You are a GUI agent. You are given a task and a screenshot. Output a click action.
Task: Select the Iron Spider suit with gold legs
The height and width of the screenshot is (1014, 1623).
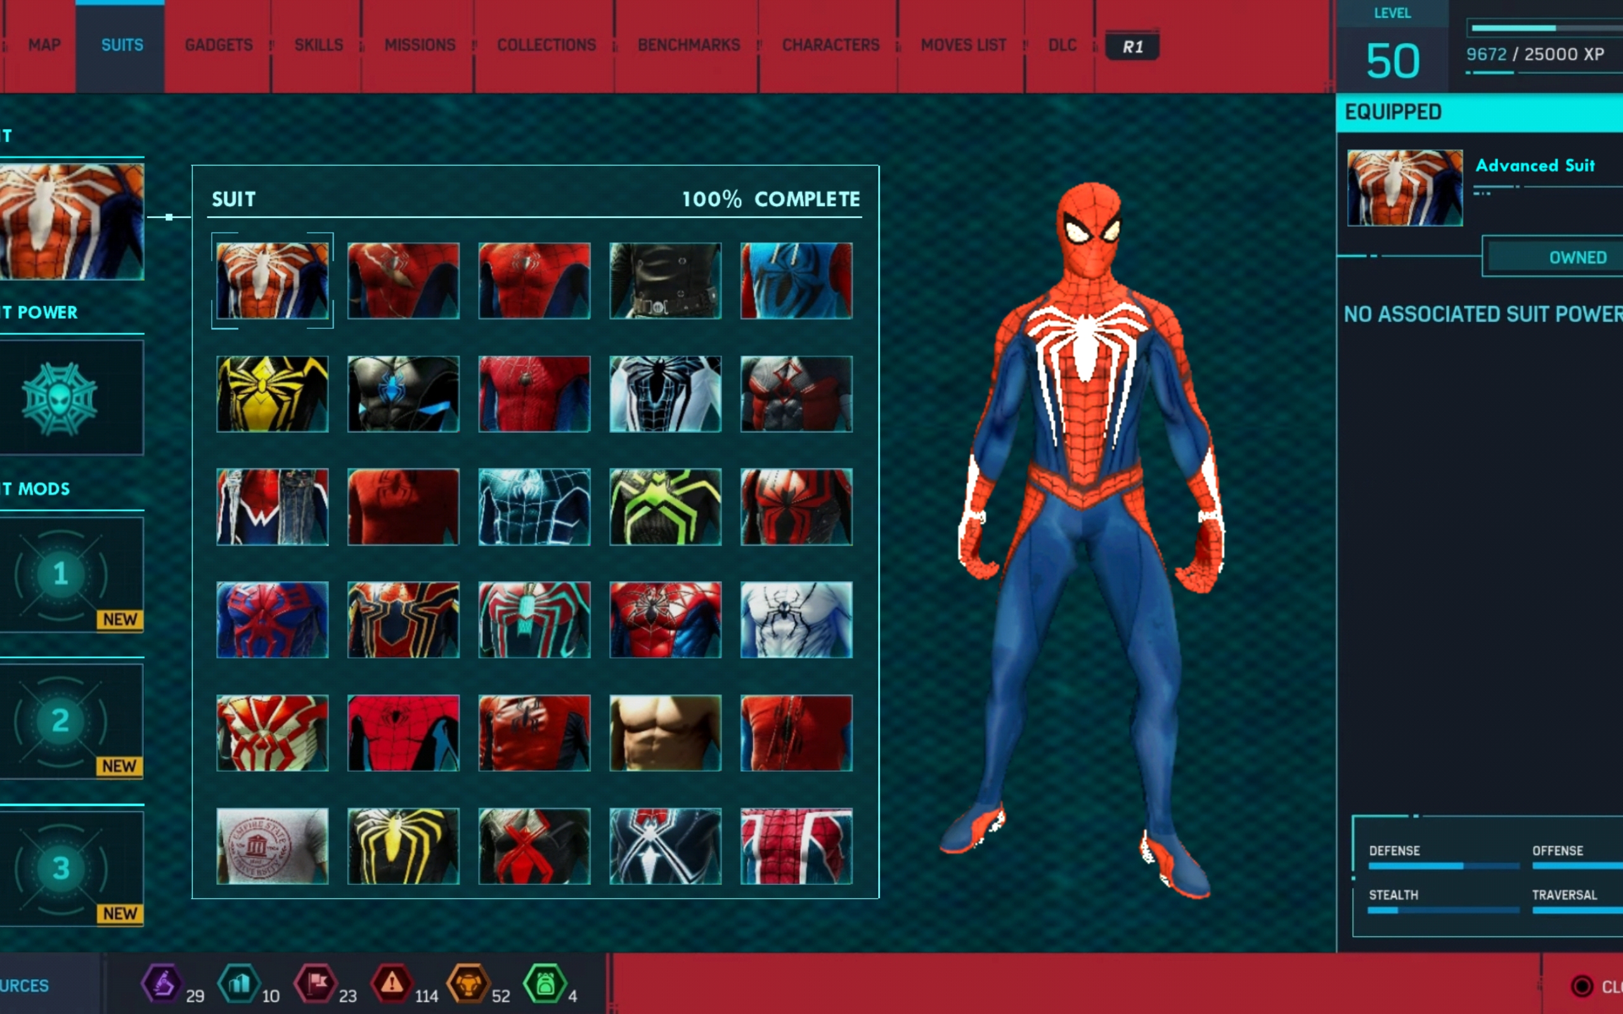(x=403, y=619)
